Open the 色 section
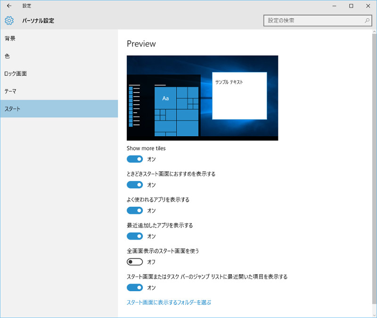Viewport: 377px width, 318px height. coord(59,56)
